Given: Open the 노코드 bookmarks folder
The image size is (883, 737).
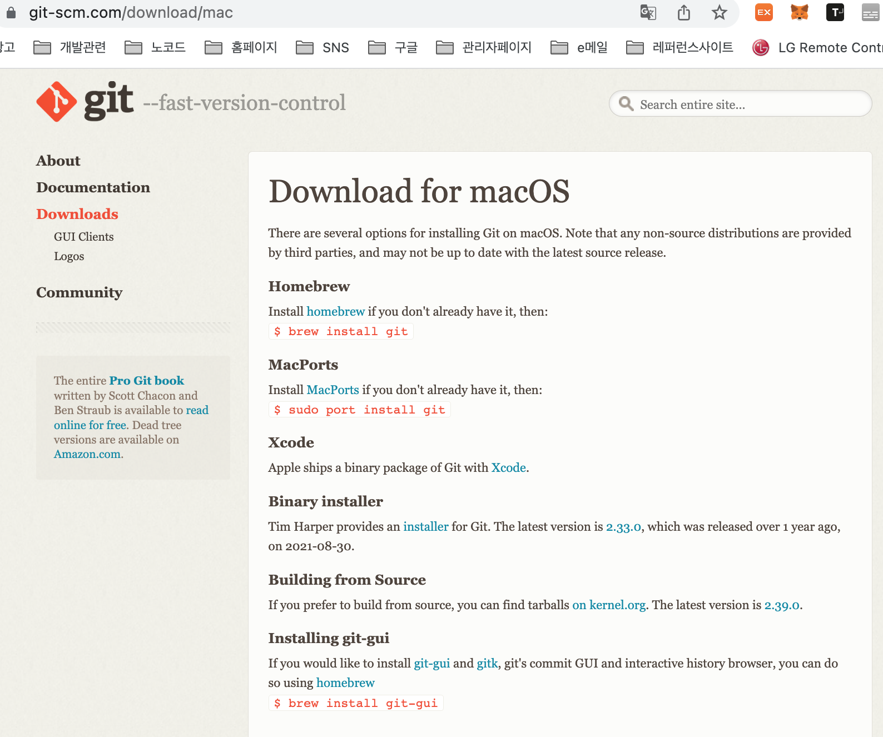Looking at the screenshot, I should pos(155,48).
